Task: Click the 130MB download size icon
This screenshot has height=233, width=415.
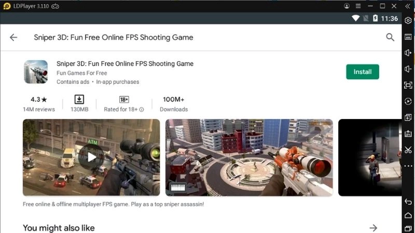Action: (x=79, y=99)
